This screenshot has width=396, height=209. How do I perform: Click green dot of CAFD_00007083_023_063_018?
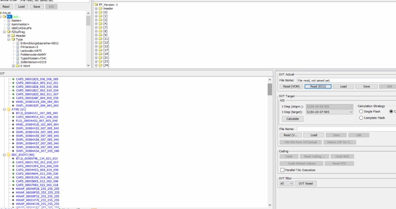13,185
